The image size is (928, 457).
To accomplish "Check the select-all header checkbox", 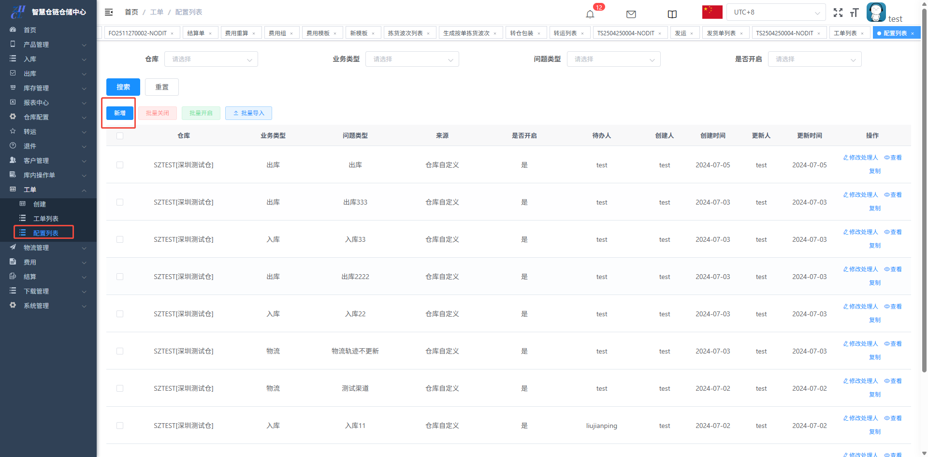I will point(120,136).
